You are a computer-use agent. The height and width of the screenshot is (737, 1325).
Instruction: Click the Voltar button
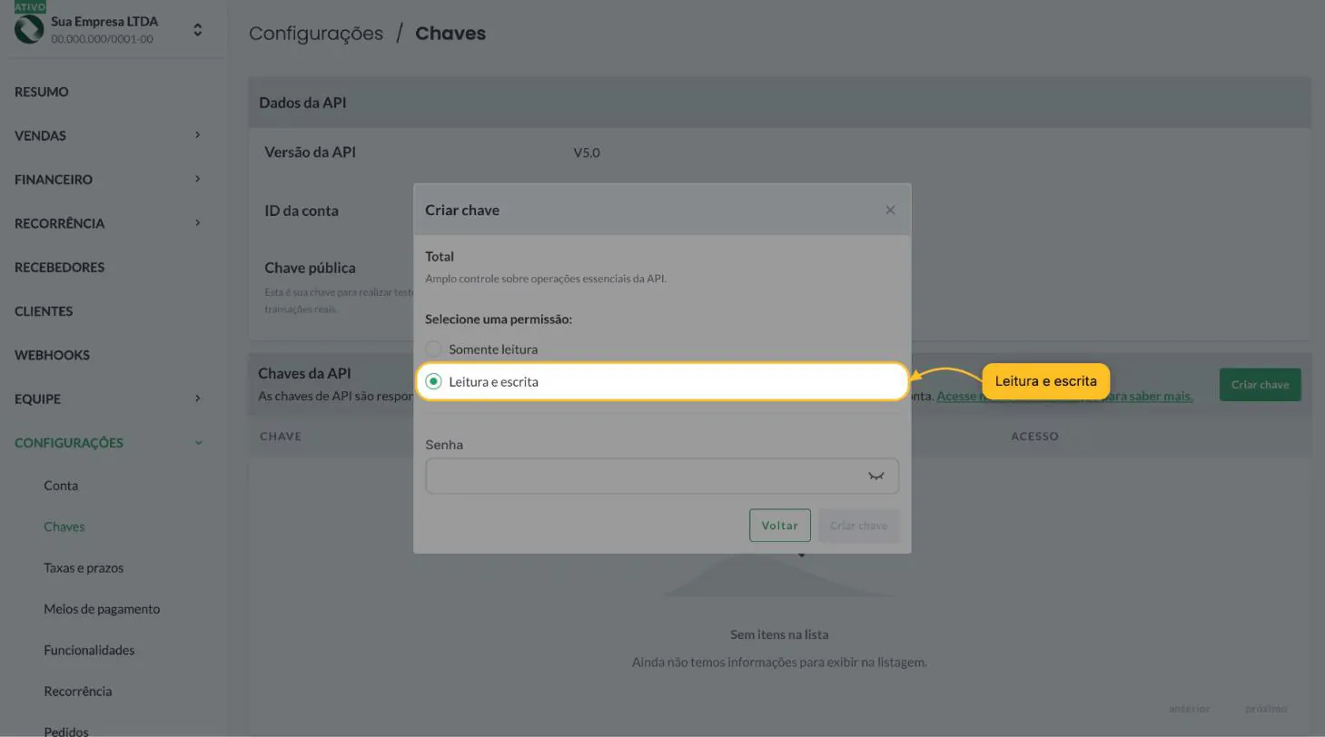click(x=779, y=526)
